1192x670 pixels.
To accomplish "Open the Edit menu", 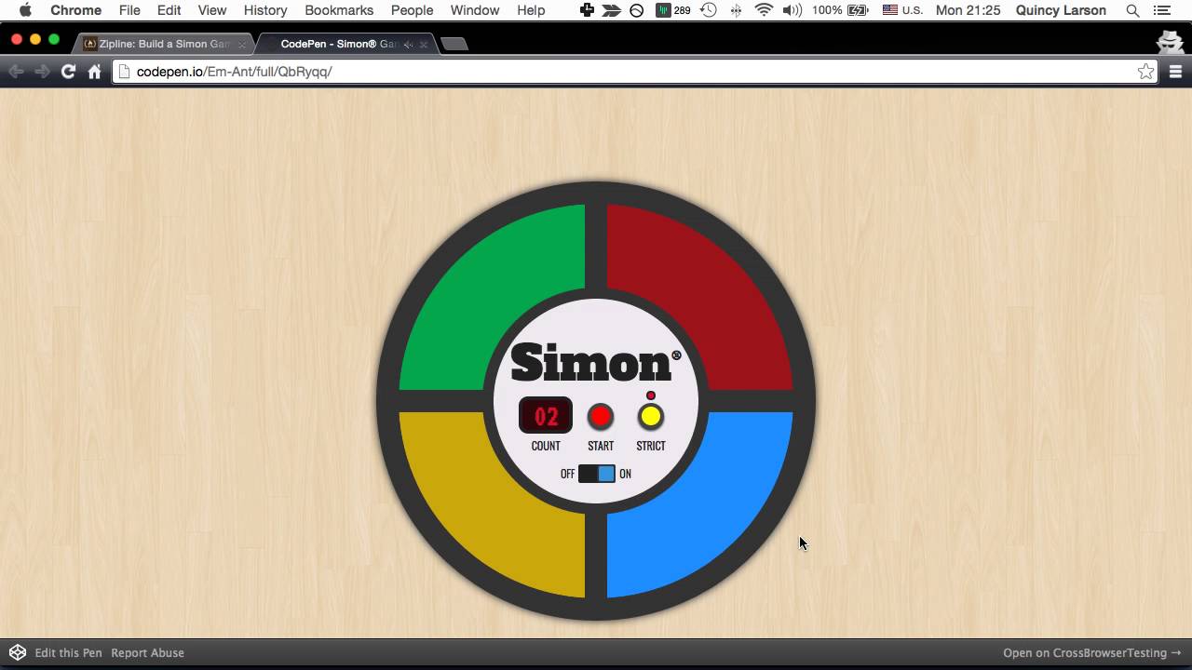I will (x=169, y=10).
